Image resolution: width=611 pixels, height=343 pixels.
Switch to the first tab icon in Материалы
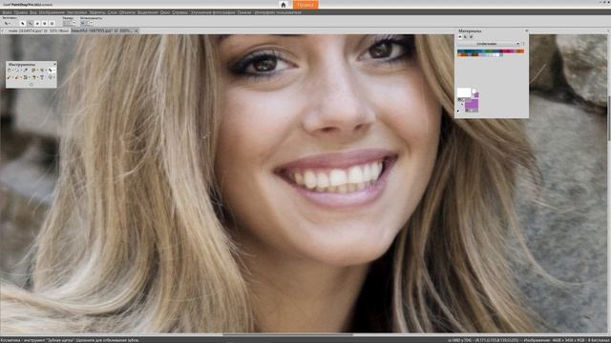point(460,36)
